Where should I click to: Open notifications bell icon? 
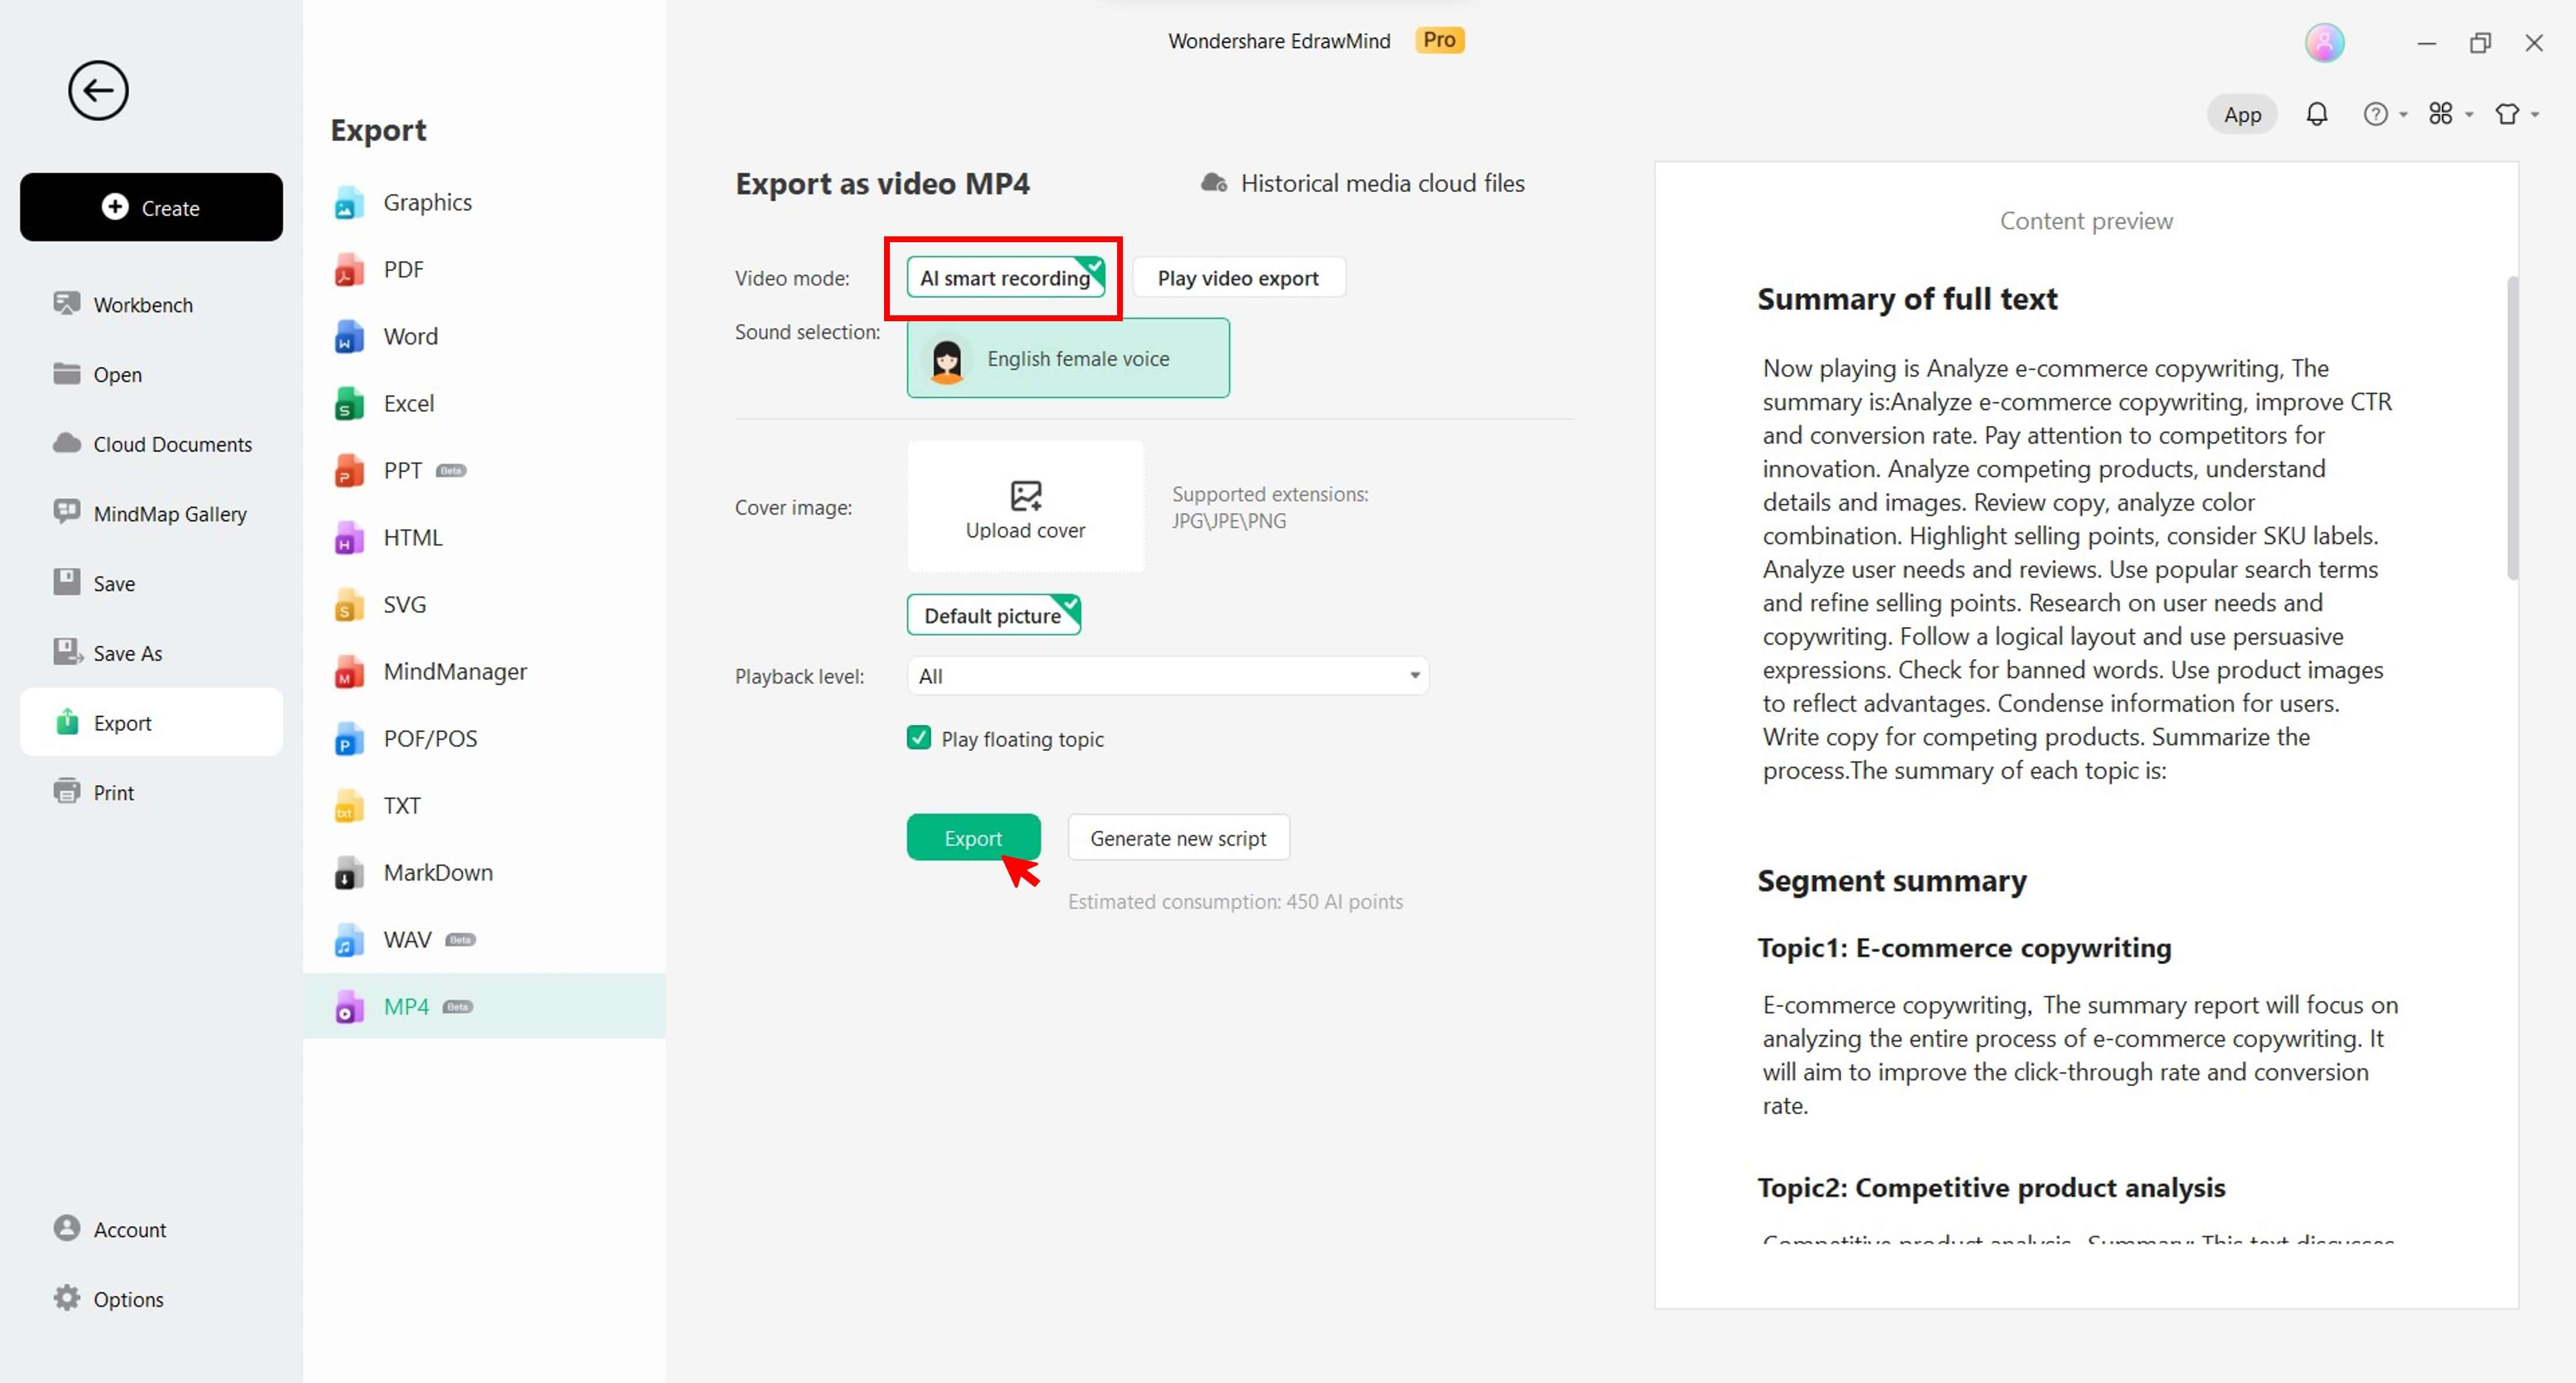2316,114
